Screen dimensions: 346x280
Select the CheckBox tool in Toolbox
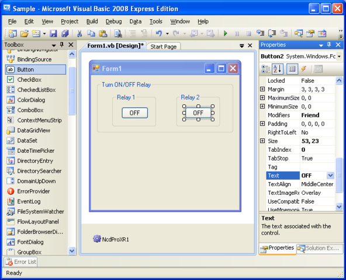tap(36, 79)
